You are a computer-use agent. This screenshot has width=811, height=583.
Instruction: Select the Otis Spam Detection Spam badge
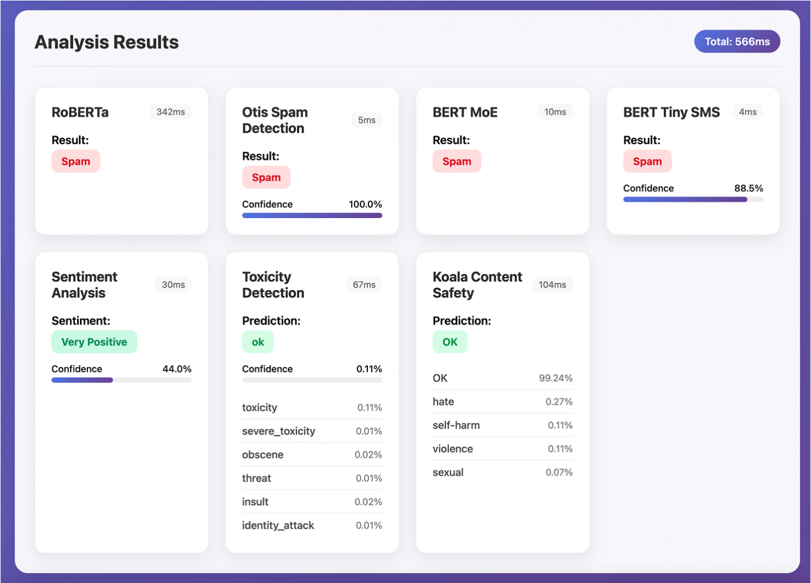(266, 177)
